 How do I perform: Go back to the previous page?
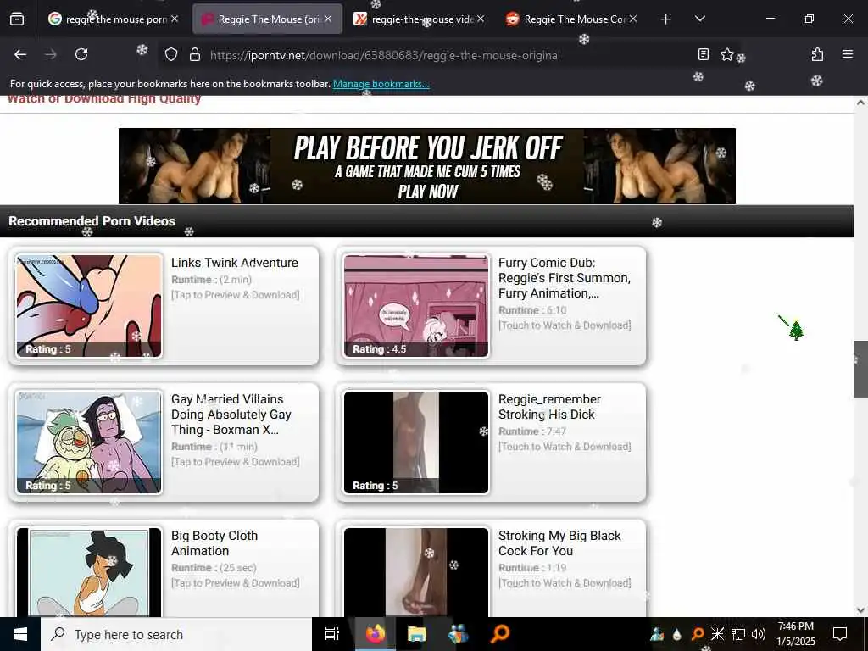[20, 55]
